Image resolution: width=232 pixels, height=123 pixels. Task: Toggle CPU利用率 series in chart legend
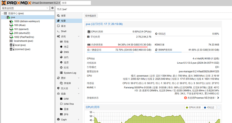(193, 107)
